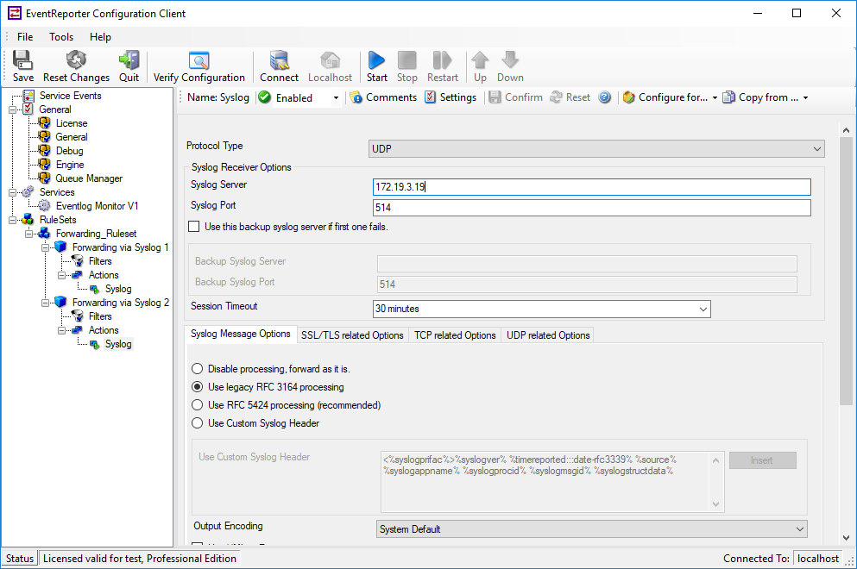857x569 pixels.
Task: Switch to SSL/TLS related Options tab
Action: [x=352, y=335]
